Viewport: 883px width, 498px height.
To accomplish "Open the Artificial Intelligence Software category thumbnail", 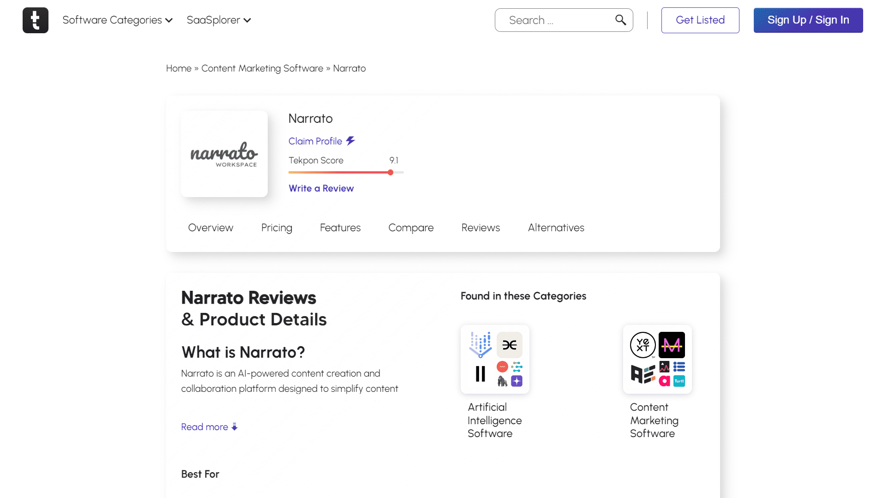I will [x=495, y=359].
